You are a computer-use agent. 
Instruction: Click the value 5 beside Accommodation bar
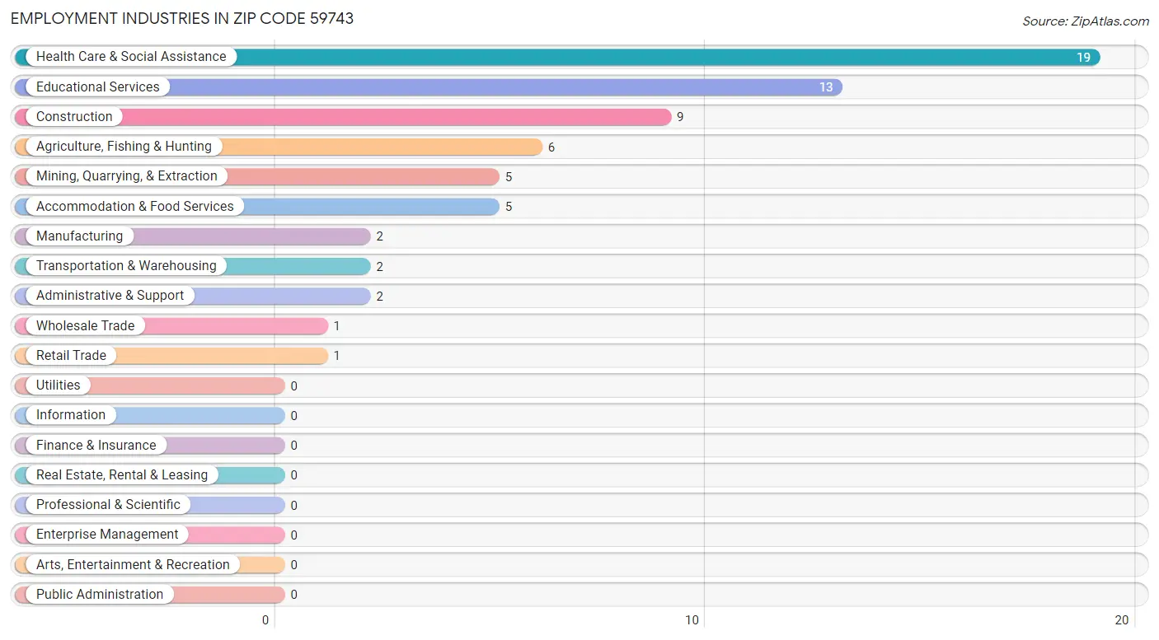(509, 207)
